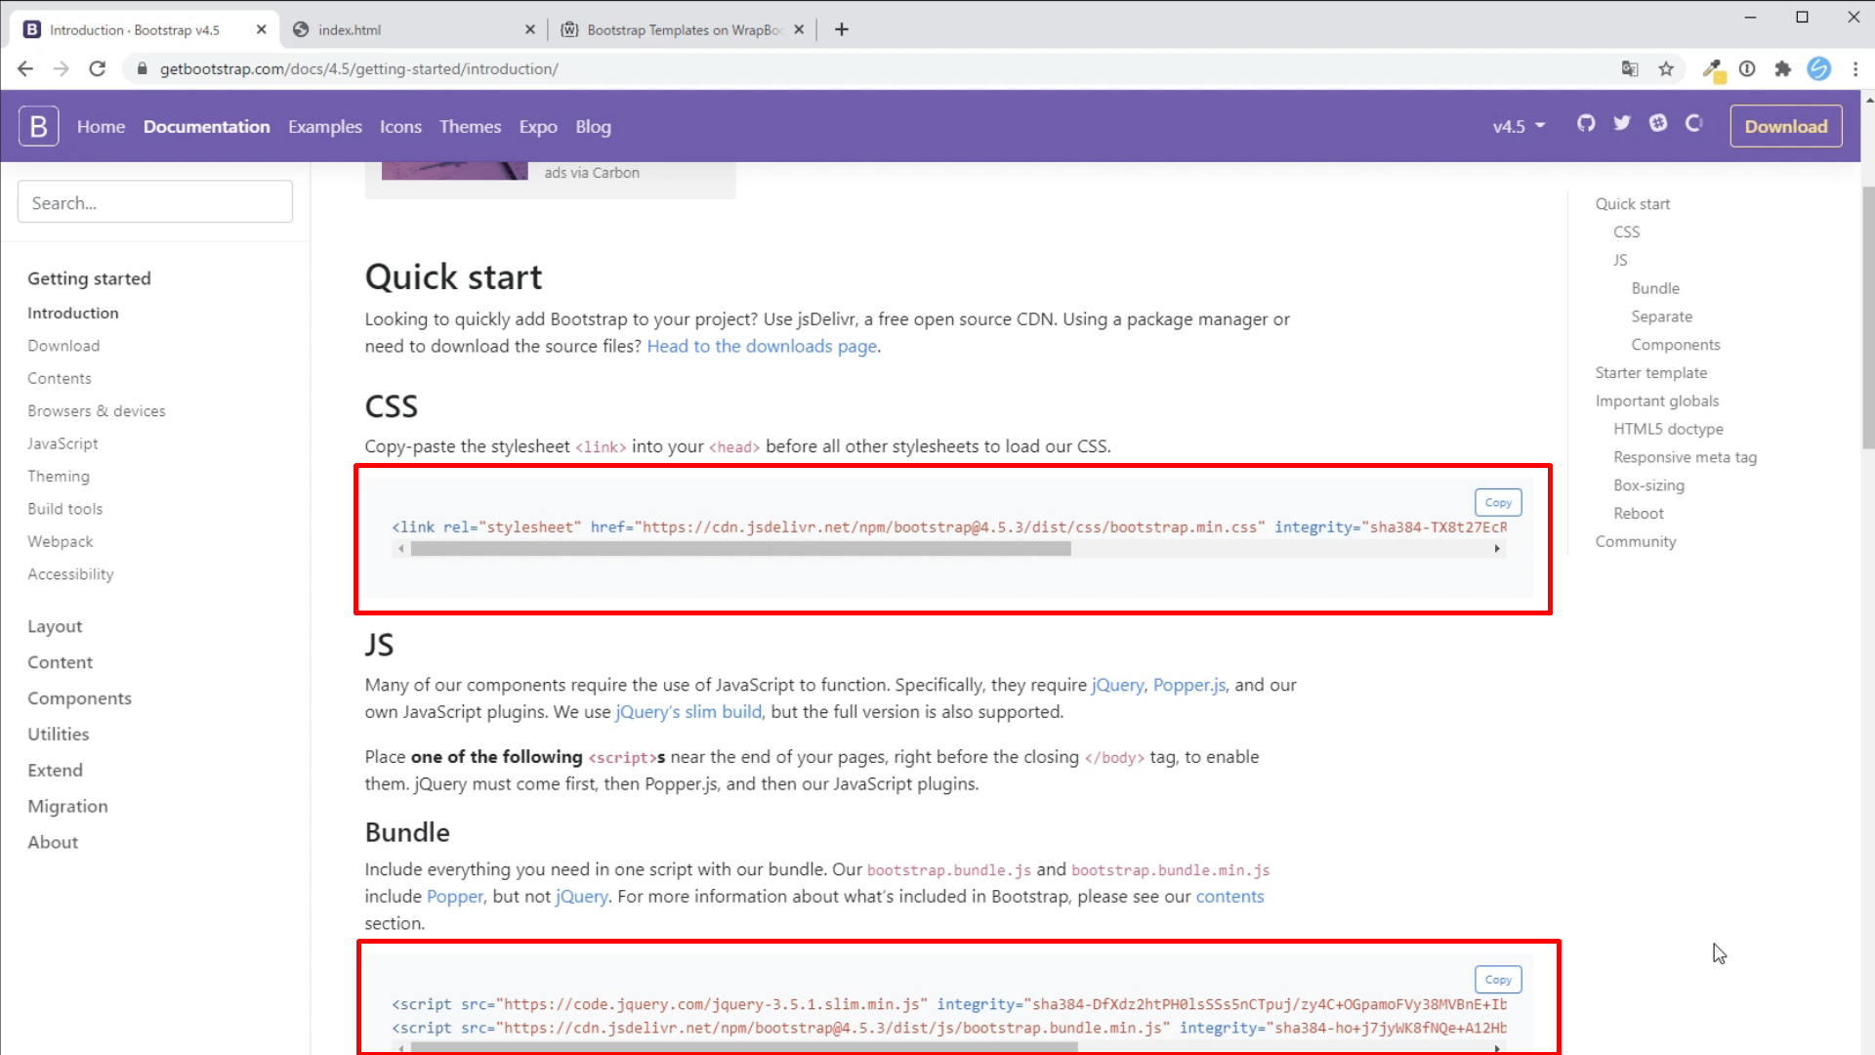Copy the CSS link code snippet
This screenshot has height=1055, width=1875.
1498,502
